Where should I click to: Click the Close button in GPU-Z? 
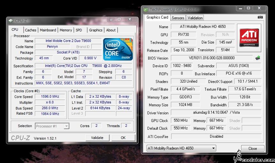[253, 148]
